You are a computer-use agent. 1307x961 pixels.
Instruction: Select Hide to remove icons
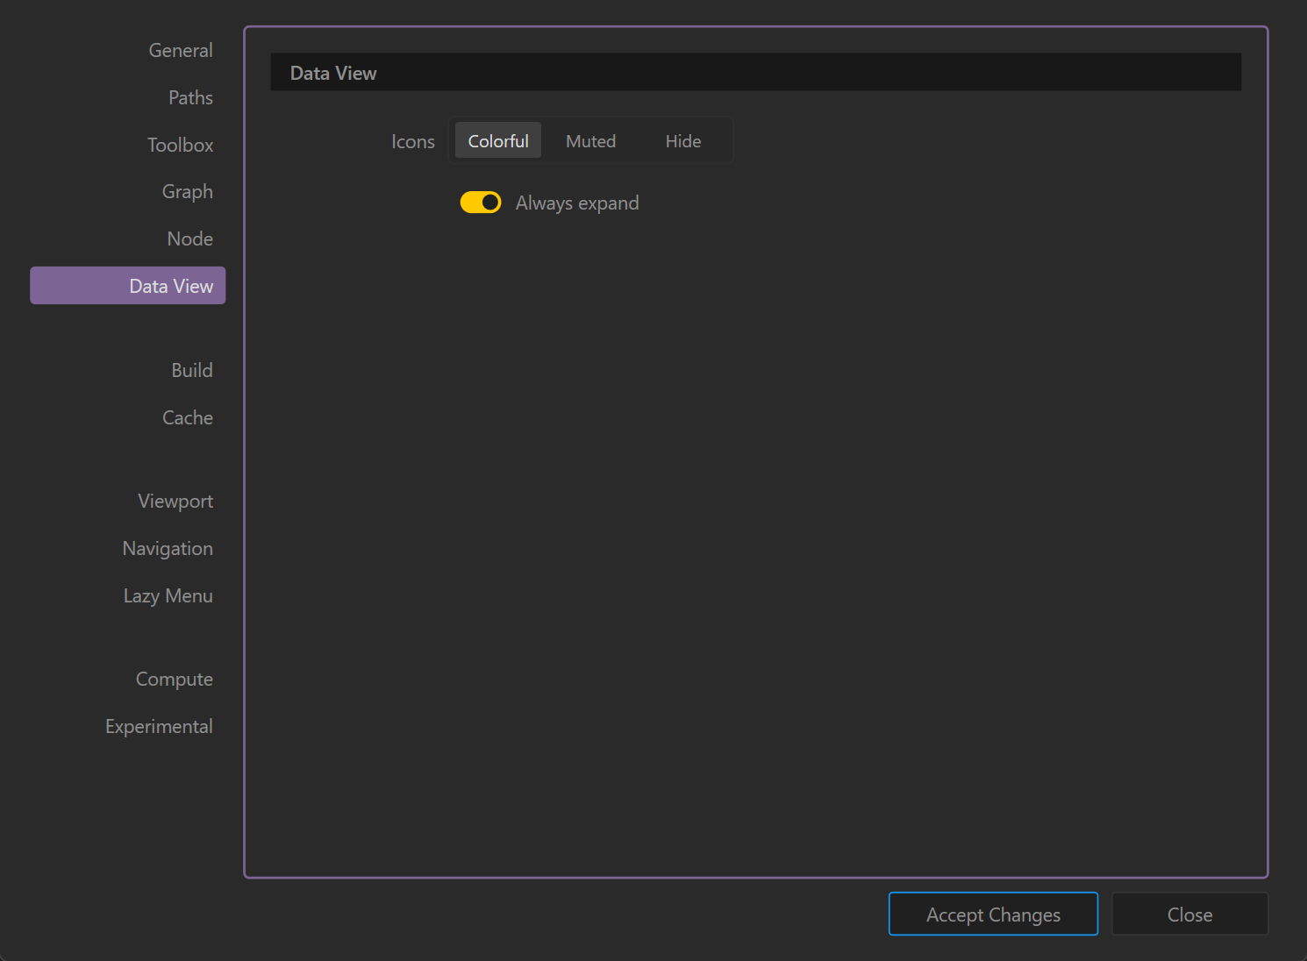682,141
